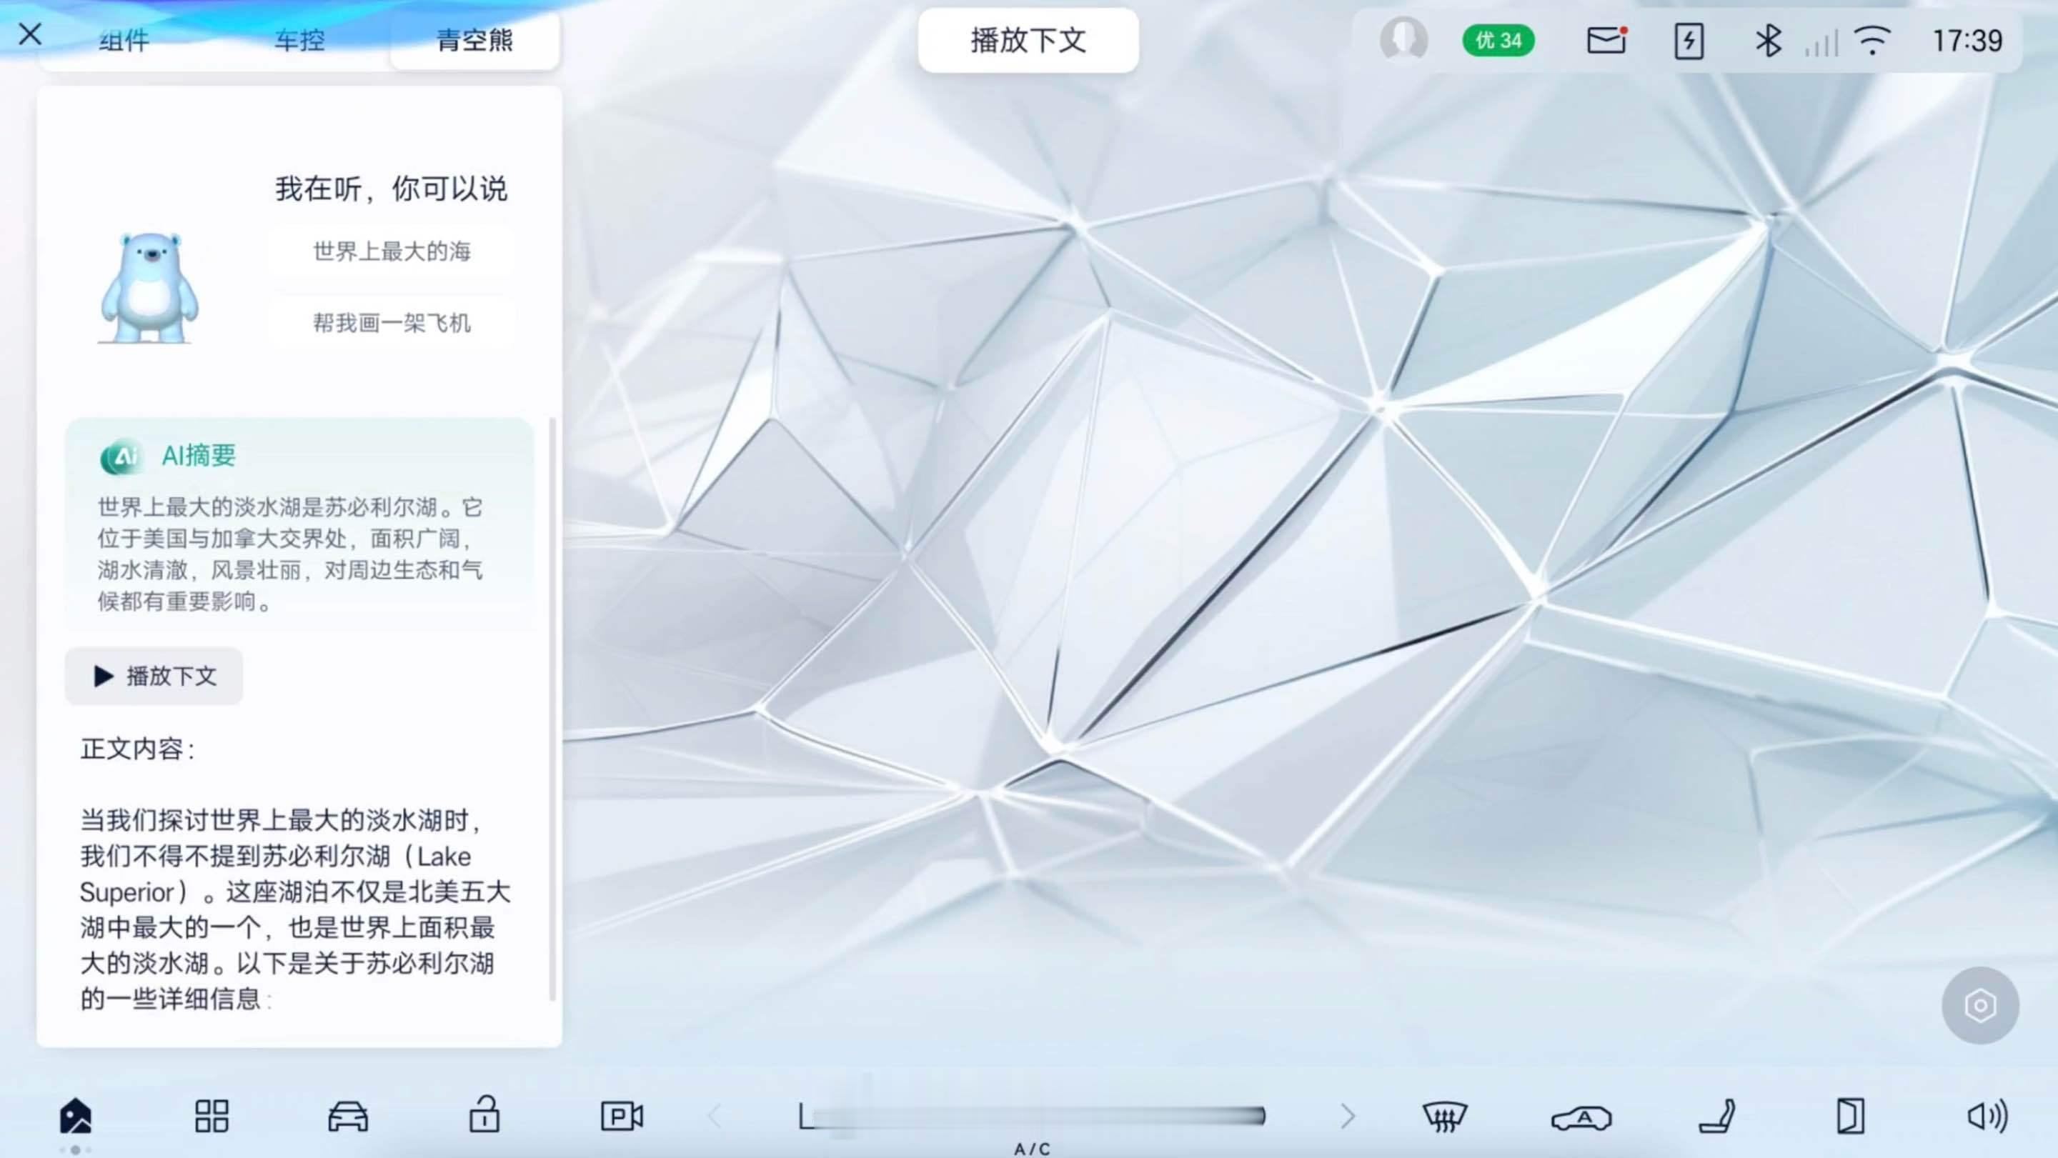The height and width of the screenshot is (1158, 2058).
Task: Tap the user profile avatar
Action: pyautogui.click(x=1403, y=40)
